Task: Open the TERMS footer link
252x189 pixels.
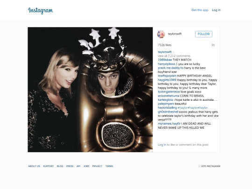Action: 109,166
